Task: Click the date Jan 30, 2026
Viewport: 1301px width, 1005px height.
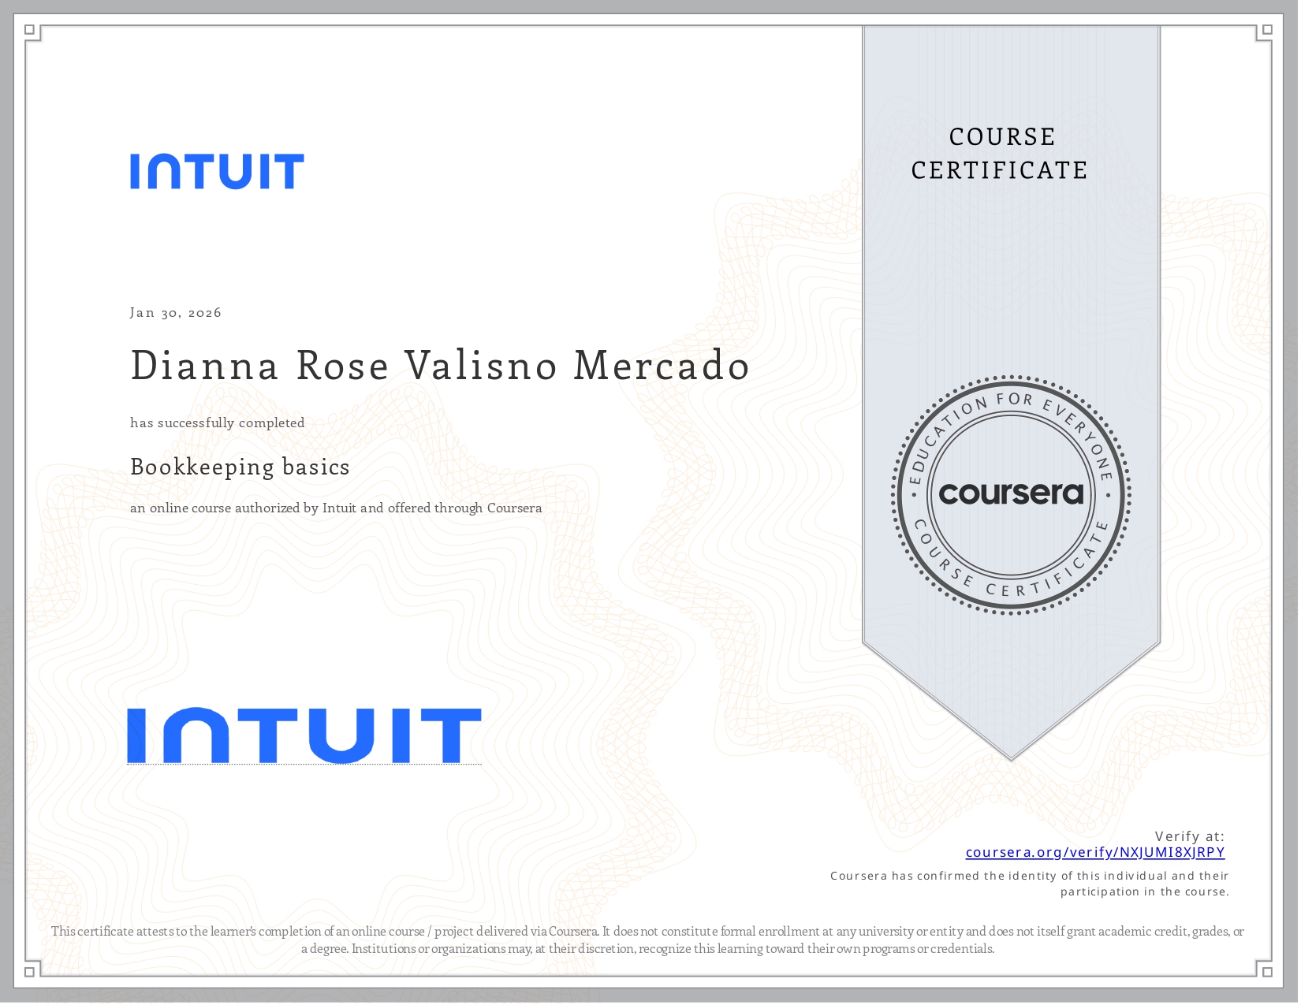Action: point(176,313)
